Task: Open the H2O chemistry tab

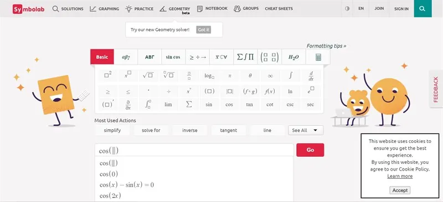Action: 293,57
